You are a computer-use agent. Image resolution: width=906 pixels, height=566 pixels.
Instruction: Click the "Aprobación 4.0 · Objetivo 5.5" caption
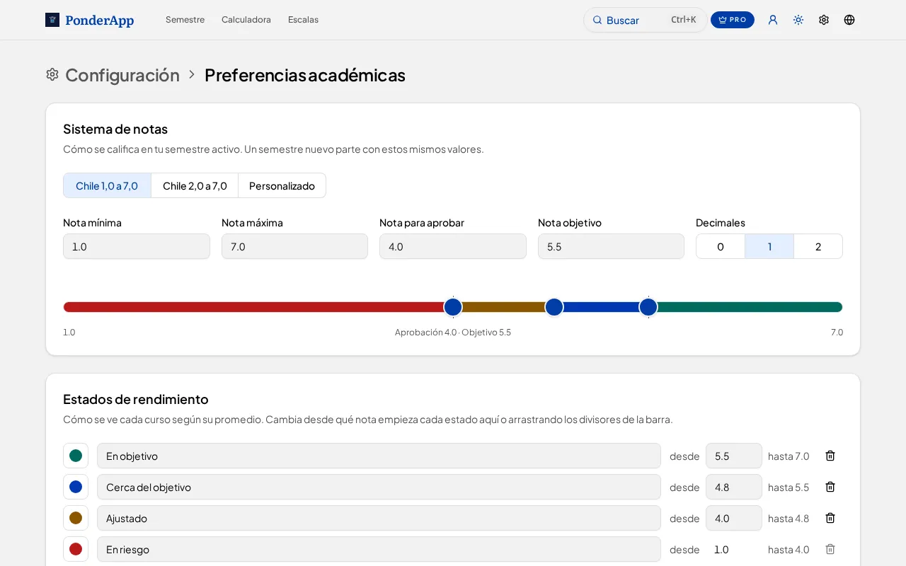453,332
